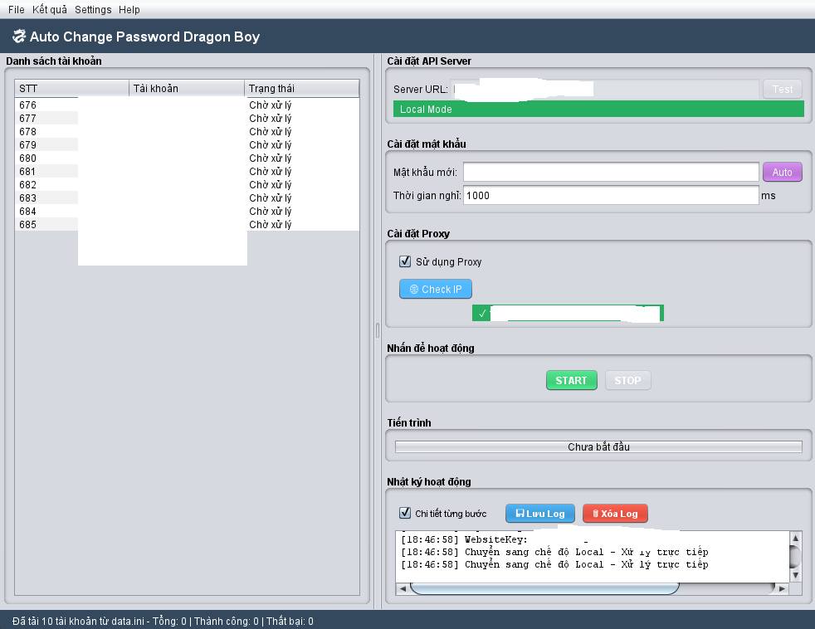This screenshot has width=815, height=629.
Task: Uncheck Chi tiết từng bước option
Action: 405,513
